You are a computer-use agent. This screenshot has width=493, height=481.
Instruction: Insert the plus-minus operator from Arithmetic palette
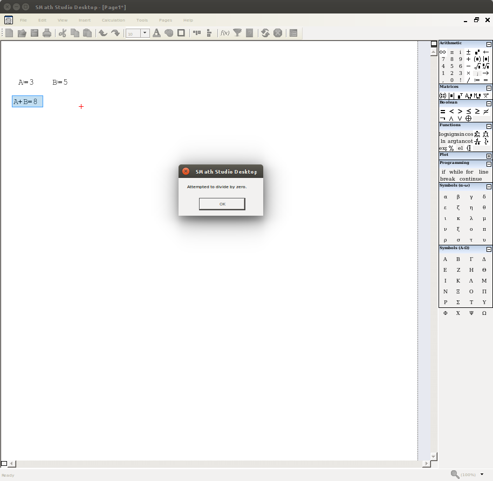(468, 52)
